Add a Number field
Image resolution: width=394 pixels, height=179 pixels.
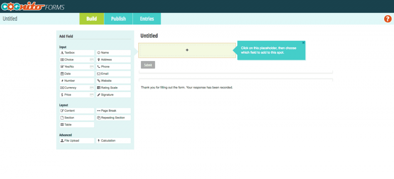[x=77, y=81]
